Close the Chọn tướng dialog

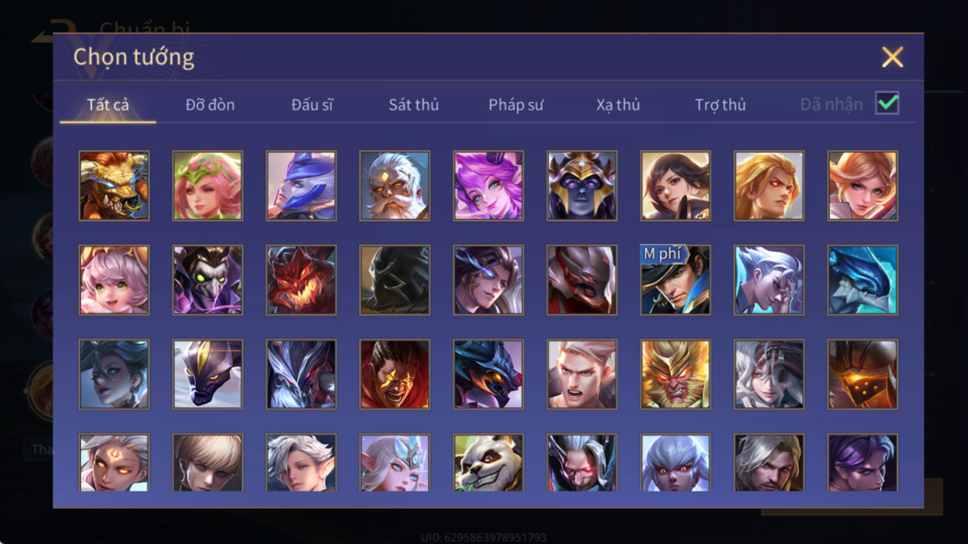coord(892,57)
